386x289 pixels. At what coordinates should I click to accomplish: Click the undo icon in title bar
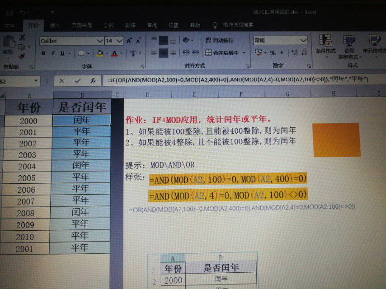[23, 12]
